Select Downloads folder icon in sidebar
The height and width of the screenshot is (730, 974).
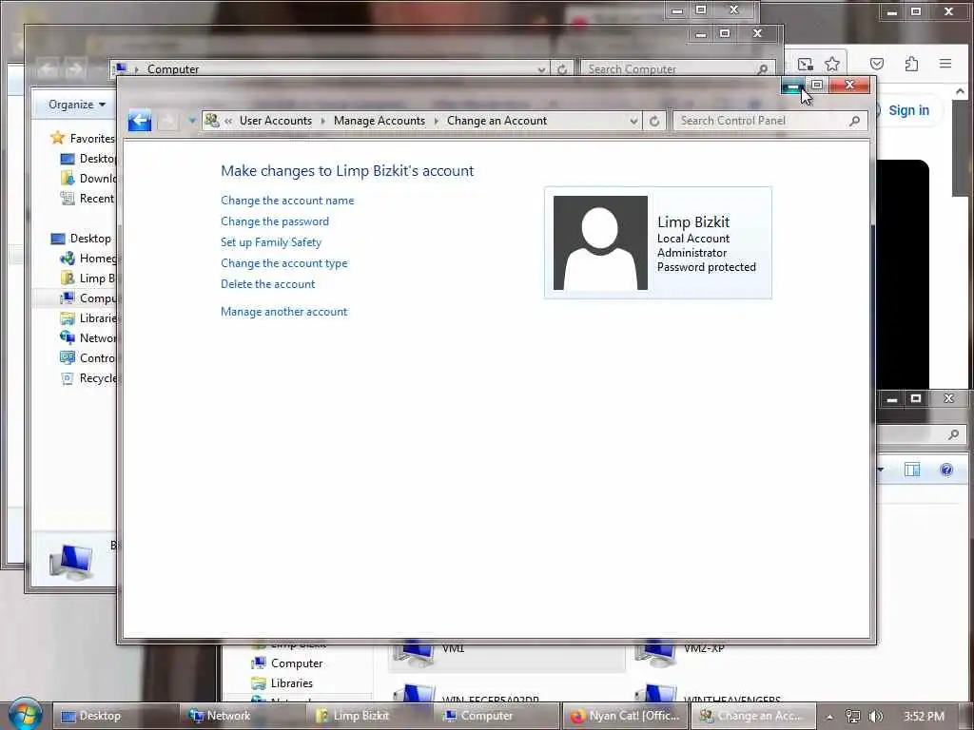[68, 179]
